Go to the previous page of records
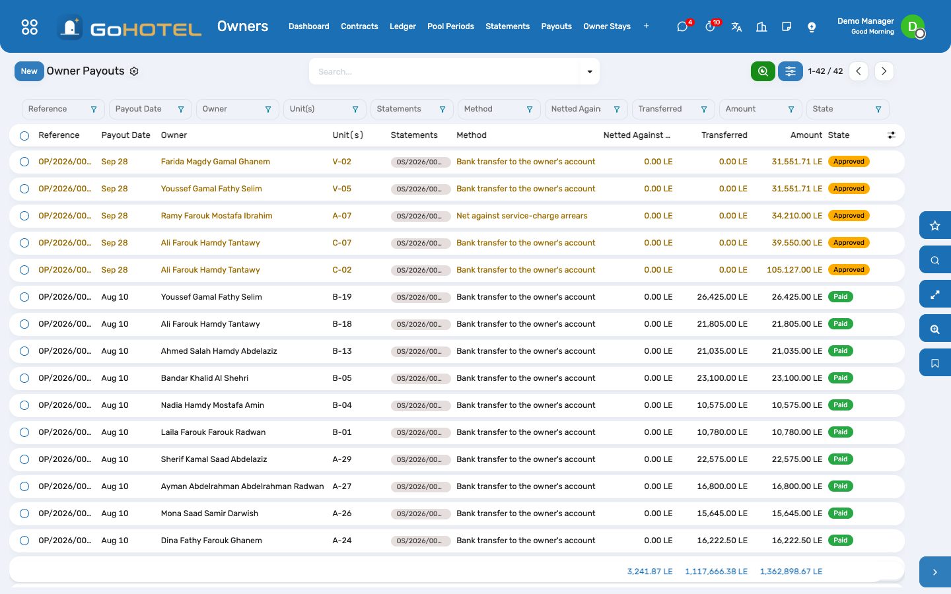Image resolution: width=951 pixels, height=594 pixels. [859, 71]
